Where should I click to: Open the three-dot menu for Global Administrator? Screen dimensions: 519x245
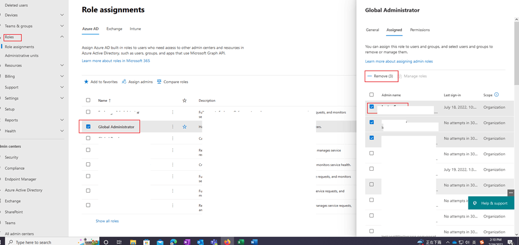pos(172,127)
